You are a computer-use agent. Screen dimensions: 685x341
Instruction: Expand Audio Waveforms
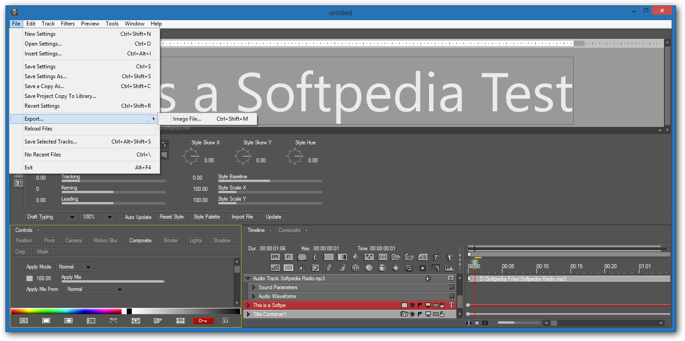(254, 296)
